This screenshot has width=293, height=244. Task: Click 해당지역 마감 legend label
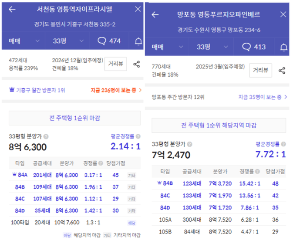tap(87, 235)
